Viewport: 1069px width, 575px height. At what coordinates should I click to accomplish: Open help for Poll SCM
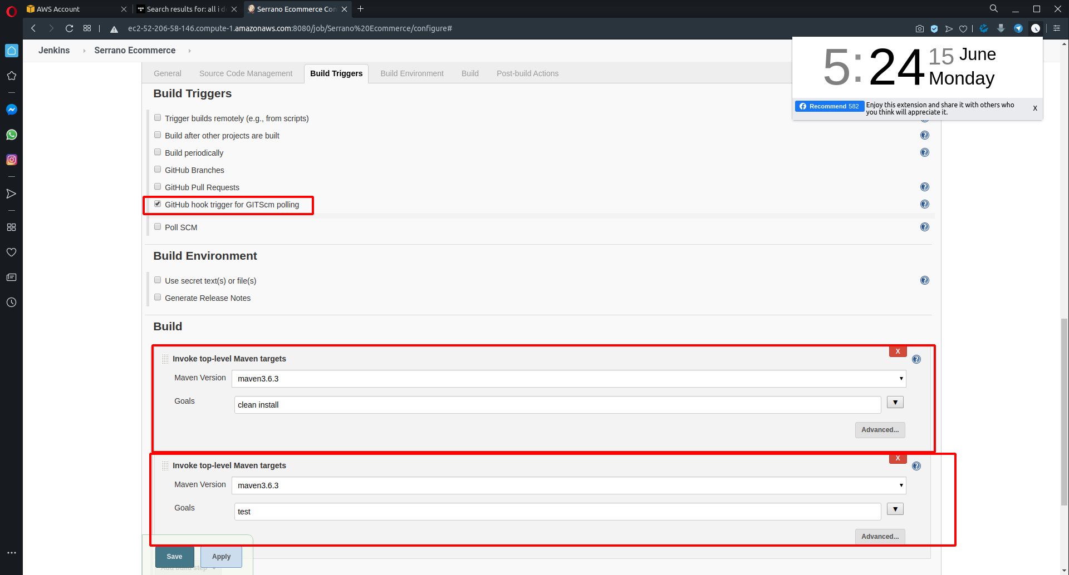[x=925, y=227]
